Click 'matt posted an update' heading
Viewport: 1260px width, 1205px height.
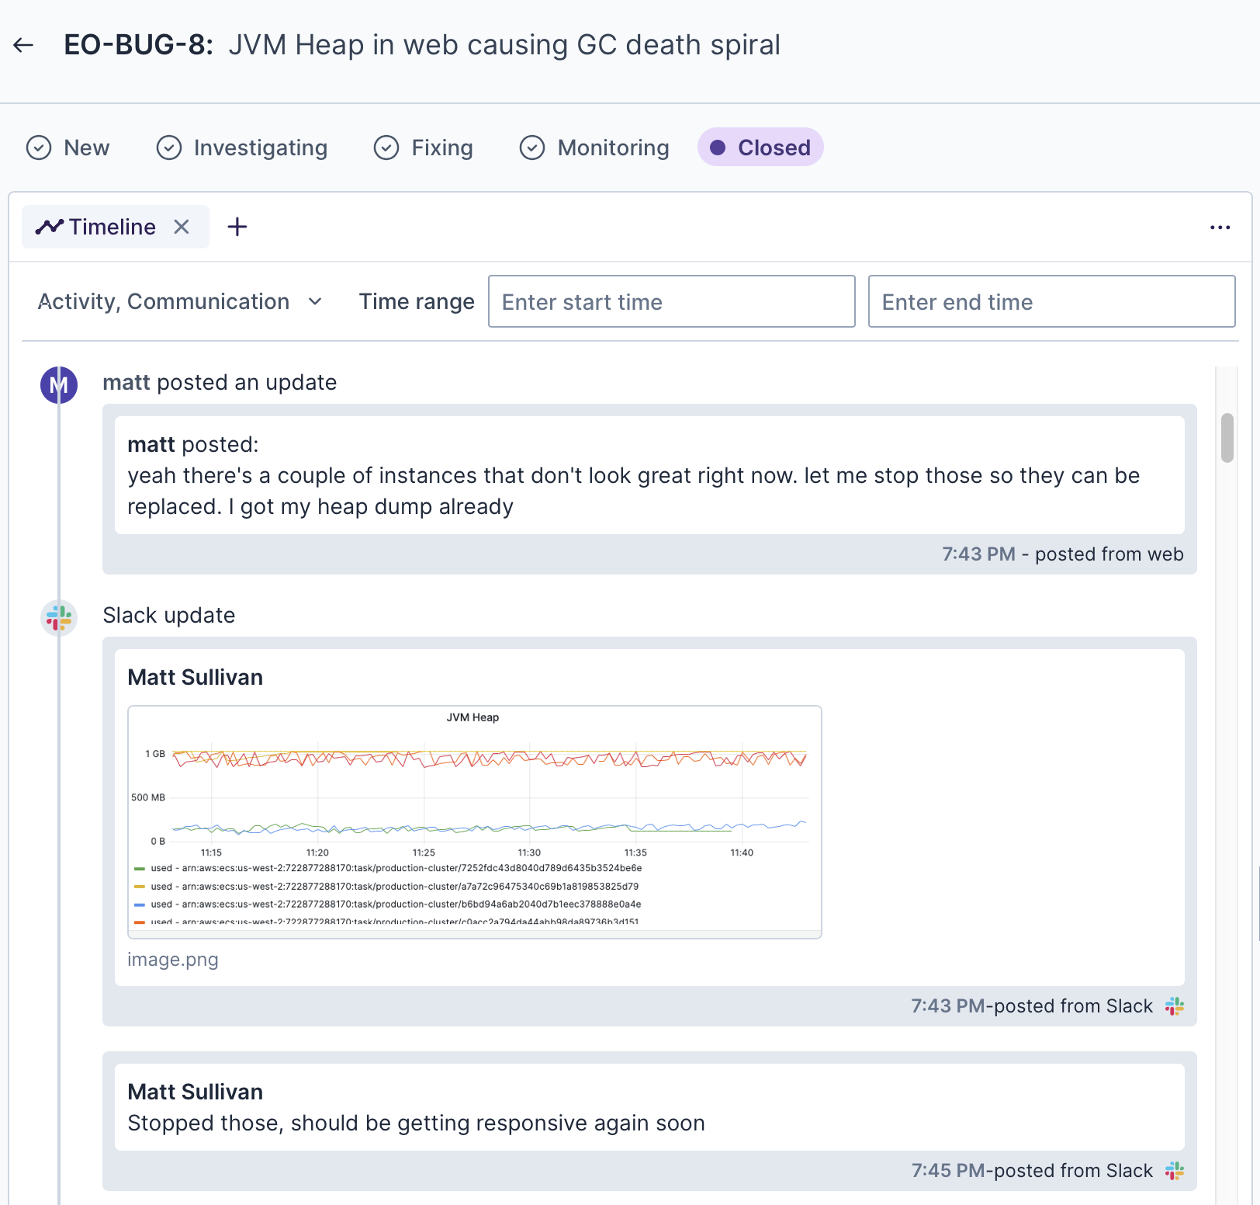(x=220, y=382)
